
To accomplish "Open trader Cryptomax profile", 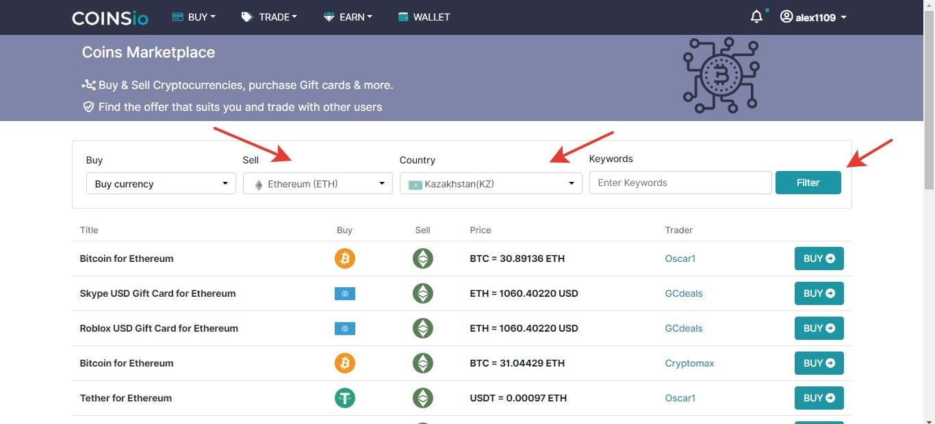I will pos(689,363).
